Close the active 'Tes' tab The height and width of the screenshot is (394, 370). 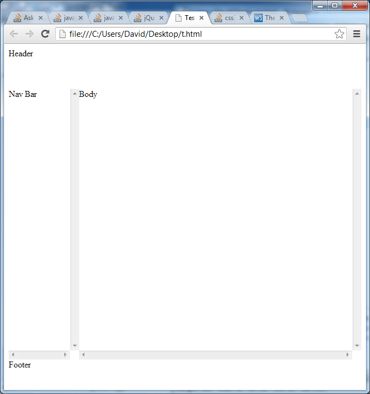pyautogui.click(x=201, y=18)
